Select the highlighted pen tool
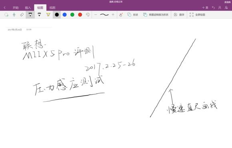The height and width of the screenshot is (148, 232). click(30, 15)
